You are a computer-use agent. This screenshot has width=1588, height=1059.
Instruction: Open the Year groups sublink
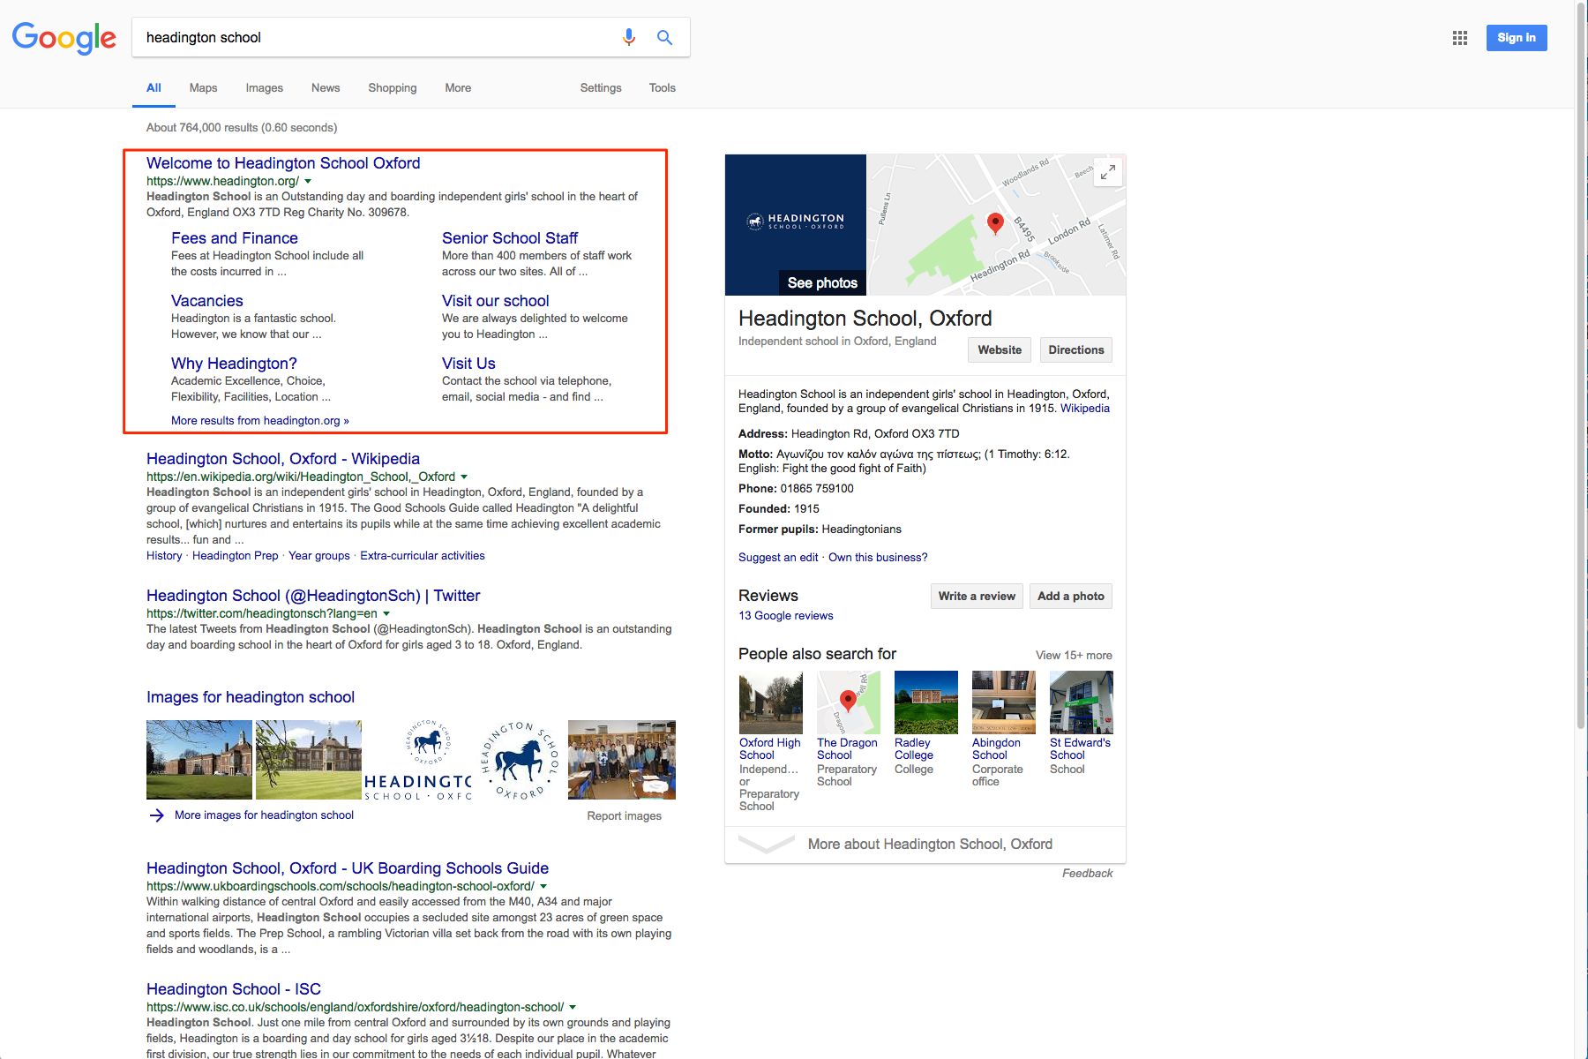pos(319,556)
